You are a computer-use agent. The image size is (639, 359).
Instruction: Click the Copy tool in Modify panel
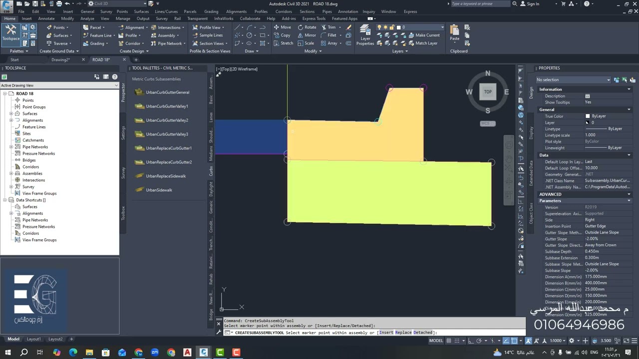click(x=282, y=35)
